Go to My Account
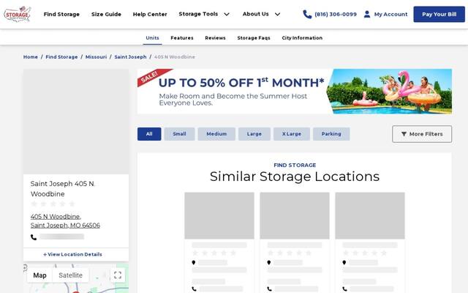This screenshot has height=293, width=468. (390, 14)
